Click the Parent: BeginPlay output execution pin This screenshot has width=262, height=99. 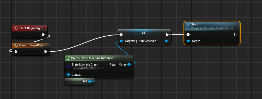(46, 52)
